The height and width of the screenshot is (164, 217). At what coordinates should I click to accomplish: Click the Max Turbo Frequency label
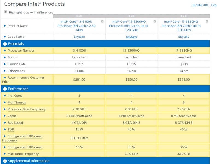23,154
